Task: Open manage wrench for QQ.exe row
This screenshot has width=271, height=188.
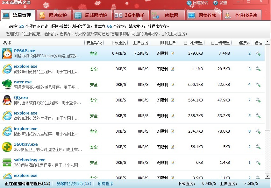Action: click(258, 100)
